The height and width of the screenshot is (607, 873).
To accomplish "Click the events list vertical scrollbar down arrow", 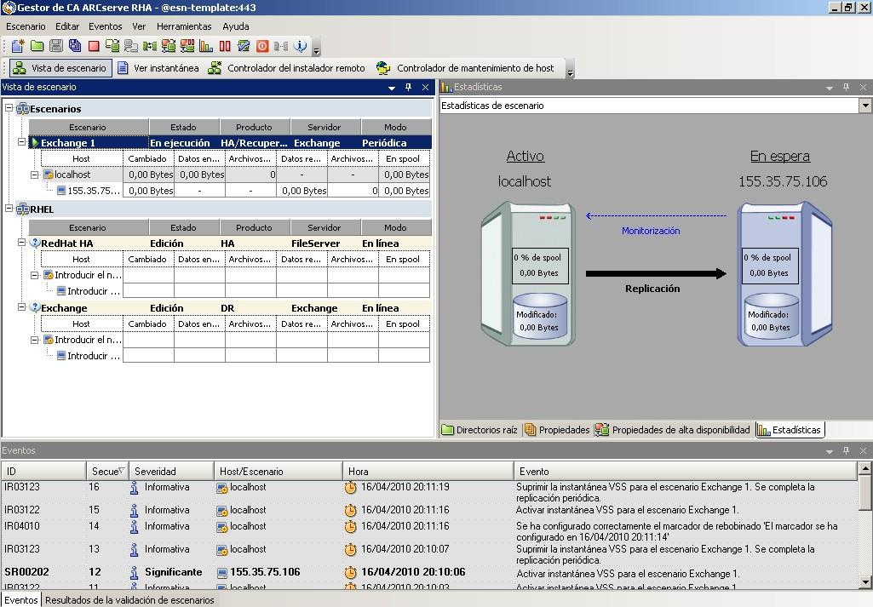I will point(865,582).
